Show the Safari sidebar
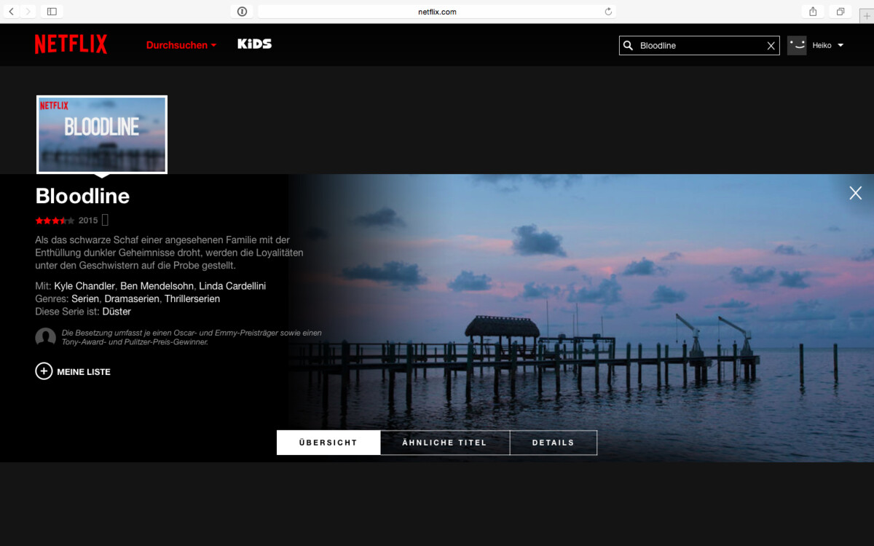Viewport: 874px width, 546px height. [52, 12]
